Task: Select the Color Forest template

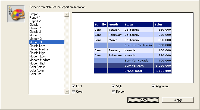Action: pyautogui.click(x=37, y=67)
